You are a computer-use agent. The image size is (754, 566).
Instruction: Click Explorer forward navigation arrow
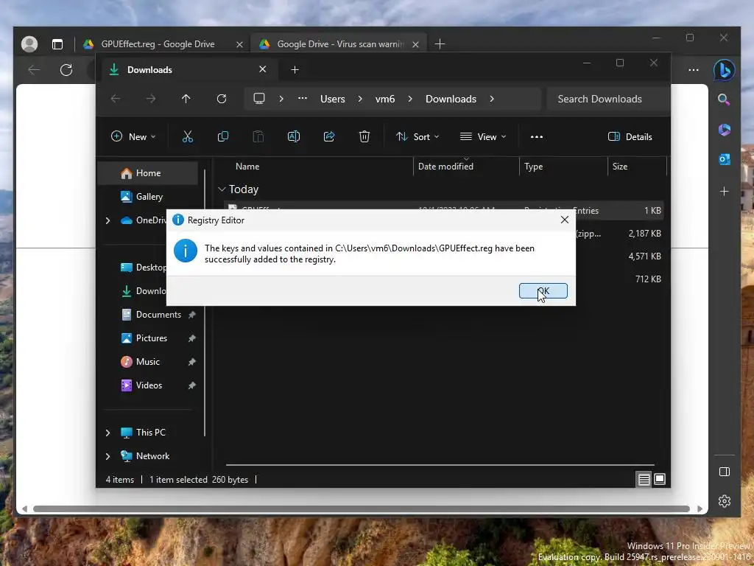[x=151, y=99]
